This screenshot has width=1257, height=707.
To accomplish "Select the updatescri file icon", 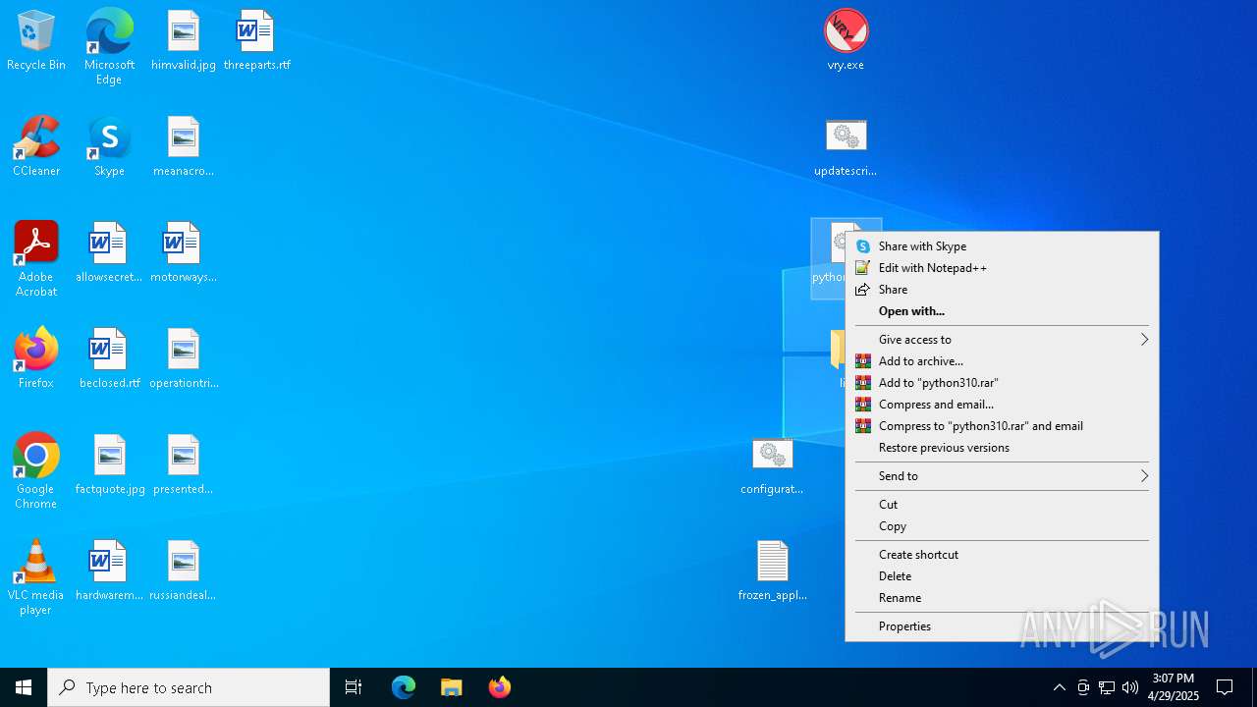I will pos(846,147).
